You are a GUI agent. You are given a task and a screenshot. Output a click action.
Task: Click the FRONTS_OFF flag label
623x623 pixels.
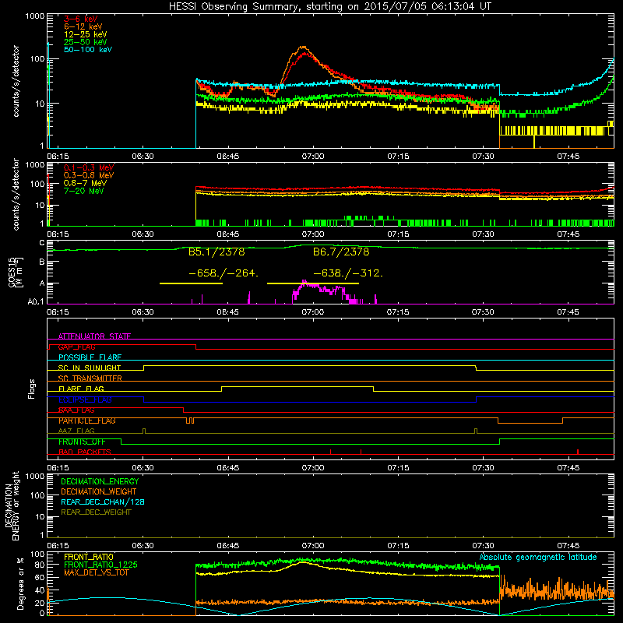[82, 442]
